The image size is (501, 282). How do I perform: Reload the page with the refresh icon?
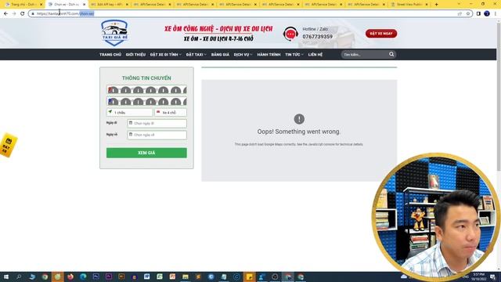tap(23, 14)
